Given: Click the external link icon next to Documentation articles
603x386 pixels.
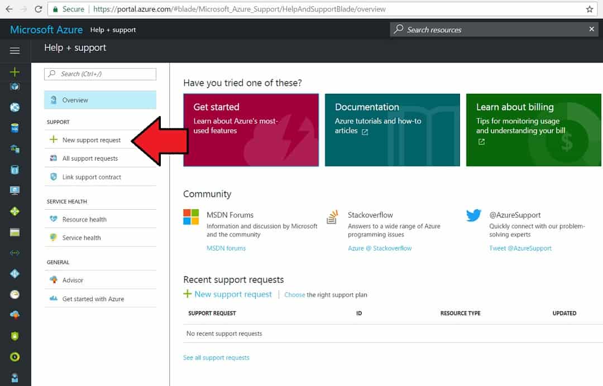Looking at the screenshot, I should click(365, 132).
